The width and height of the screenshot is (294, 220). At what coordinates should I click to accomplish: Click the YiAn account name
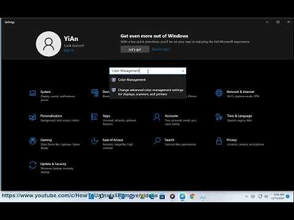coord(71,38)
